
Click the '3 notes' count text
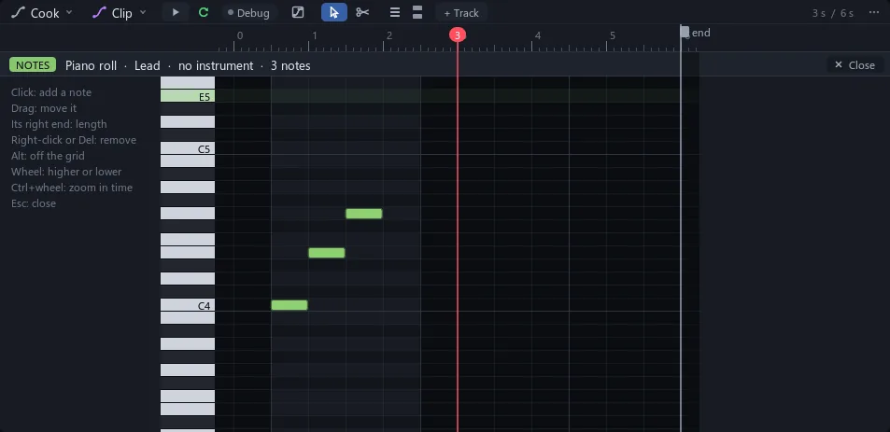290,65
